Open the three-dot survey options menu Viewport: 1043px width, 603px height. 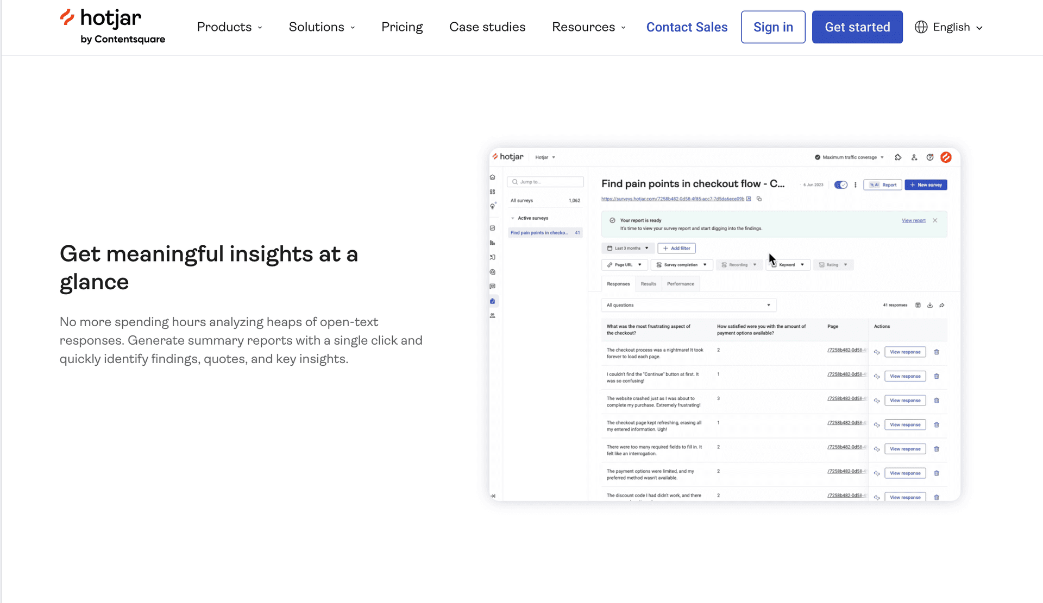(856, 185)
